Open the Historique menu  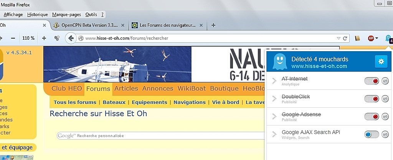(37, 15)
